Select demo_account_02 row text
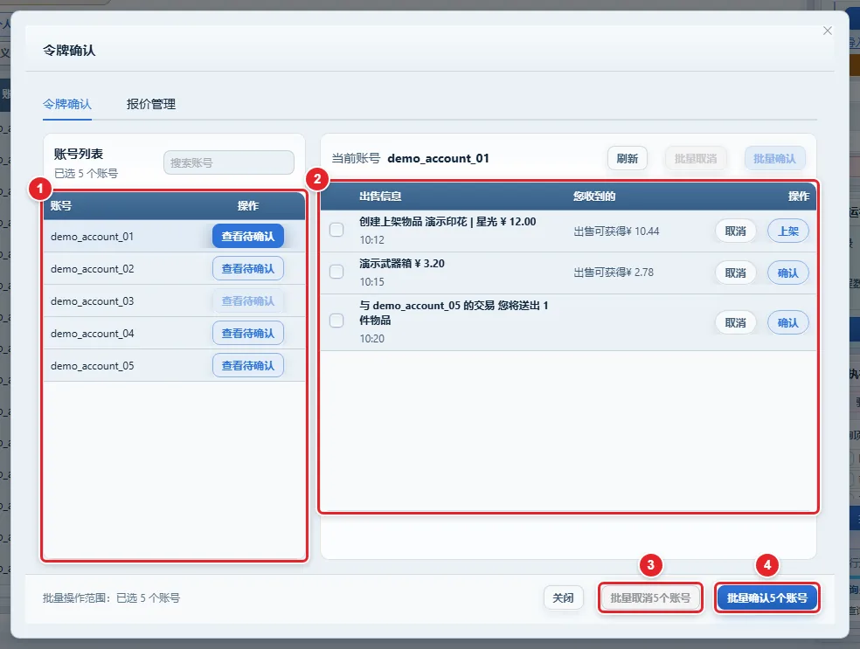 pyautogui.click(x=92, y=269)
